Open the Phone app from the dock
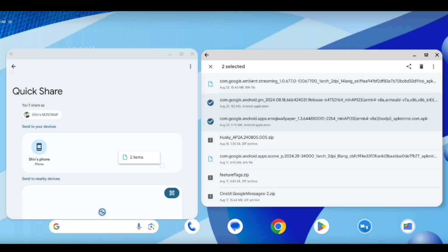This screenshot has width=448, height=252. (192, 226)
